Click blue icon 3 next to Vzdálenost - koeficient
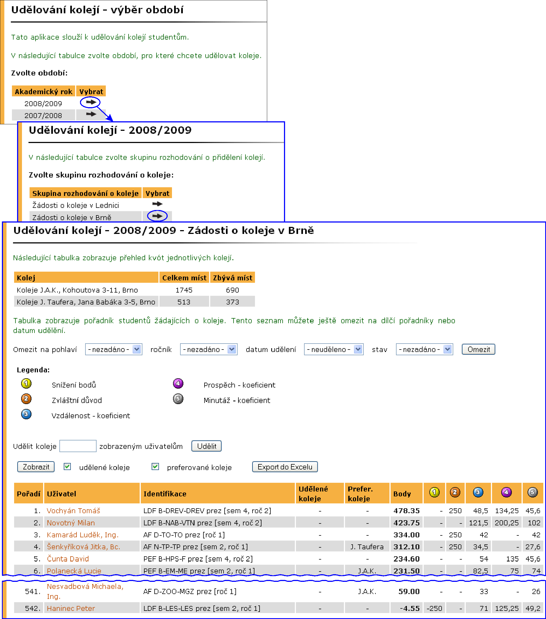546x619 pixels. (x=26, y=414)
